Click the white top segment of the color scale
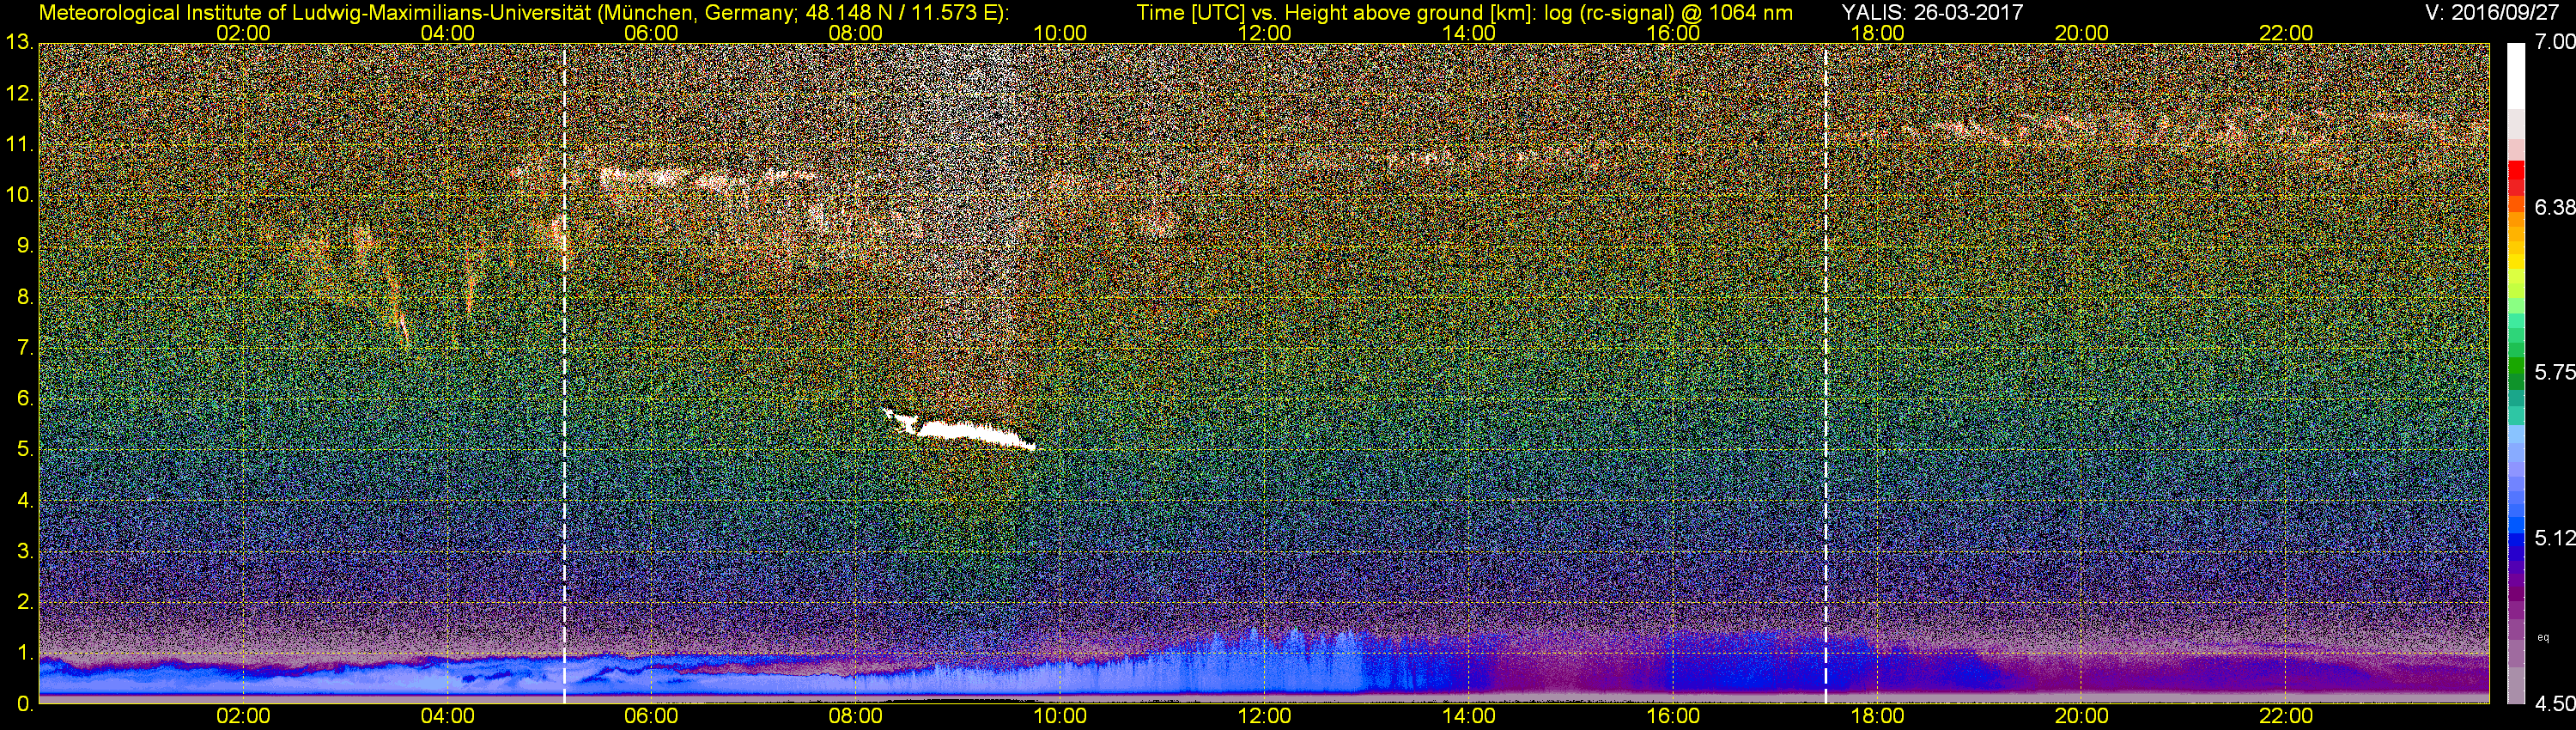Viewport: 2576px width, 730px height. [x=2516, y=75]
